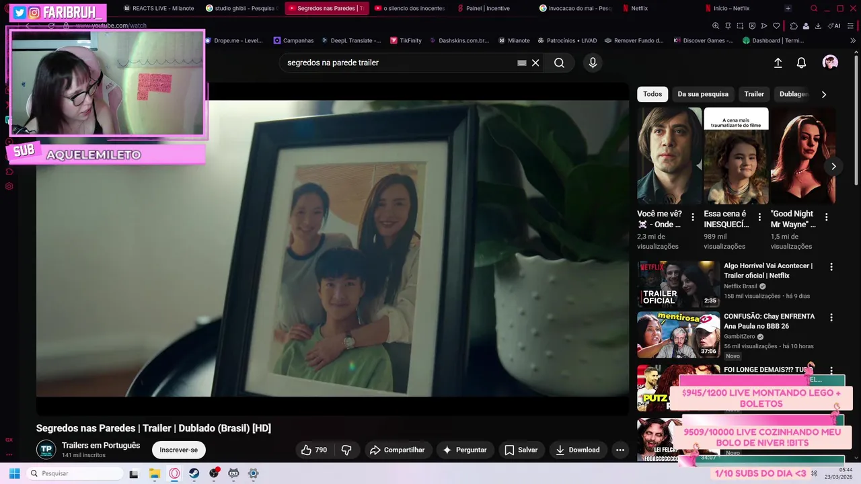The height and width of the screenshot is (484, 861).
Task: Expand hidden bookmarks with double chevron
Action: click(x=853, y=40)
